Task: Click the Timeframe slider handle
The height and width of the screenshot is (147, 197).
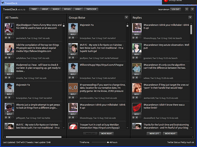Action: coord(108,142)
